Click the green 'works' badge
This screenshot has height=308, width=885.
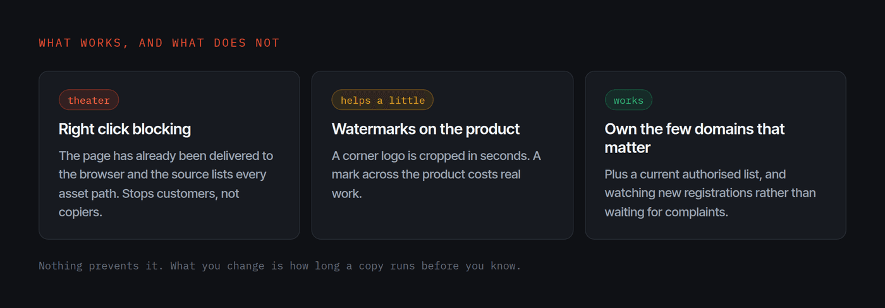628,100
